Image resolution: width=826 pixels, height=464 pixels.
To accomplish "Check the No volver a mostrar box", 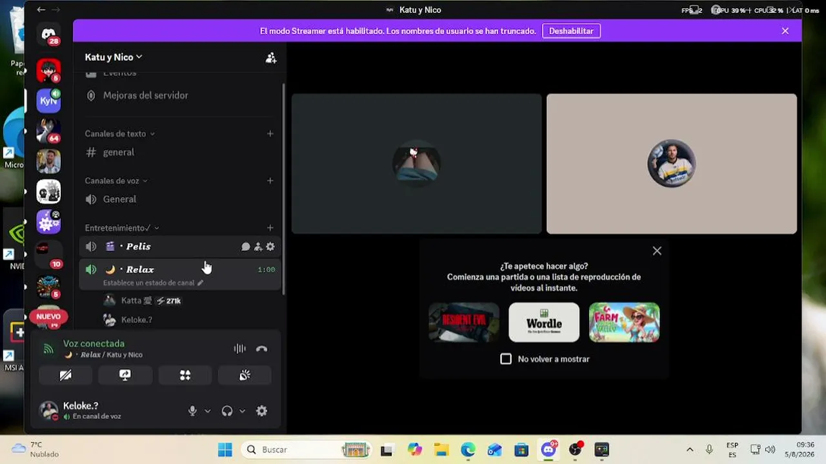I will 506,359.
